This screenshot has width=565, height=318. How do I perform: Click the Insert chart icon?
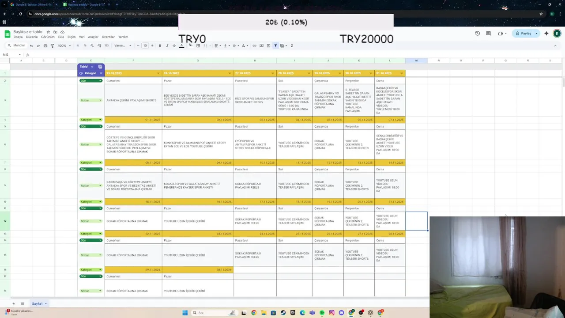point(268,45)
